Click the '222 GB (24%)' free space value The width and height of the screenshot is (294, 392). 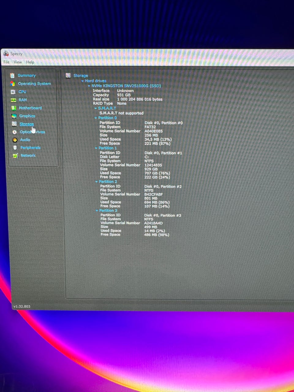(x=157, y=177)
